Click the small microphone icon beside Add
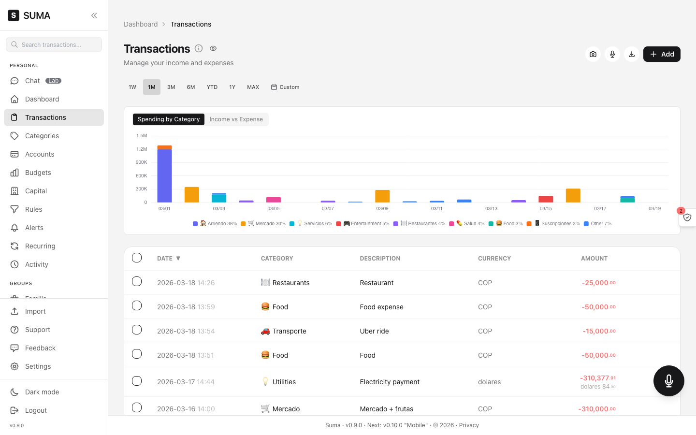696x435 pixels. tap(612, 54)
